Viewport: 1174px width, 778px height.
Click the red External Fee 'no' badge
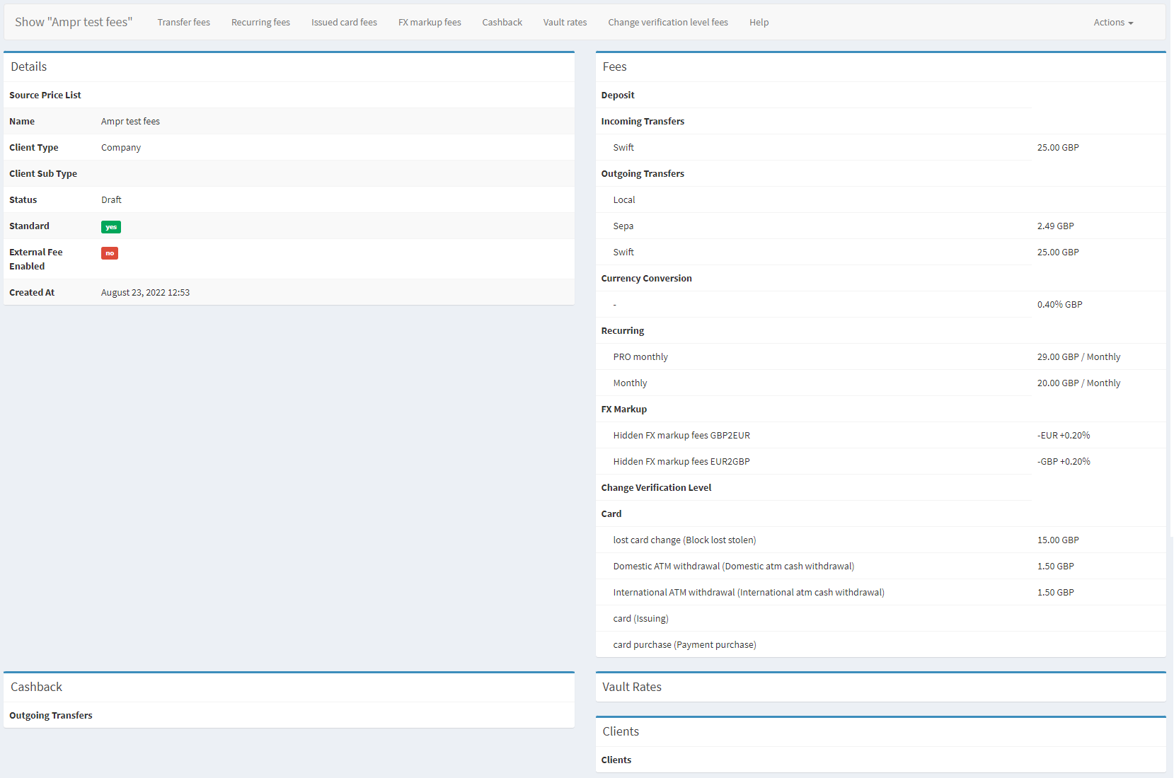pos(110,253)
